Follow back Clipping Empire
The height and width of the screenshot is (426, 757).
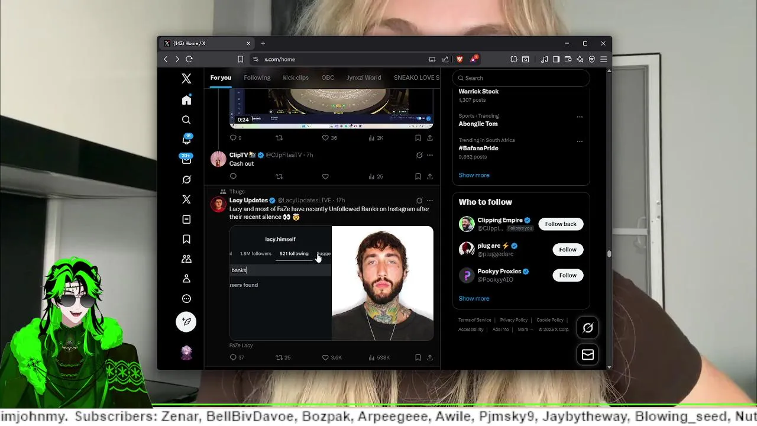point(561,224)
